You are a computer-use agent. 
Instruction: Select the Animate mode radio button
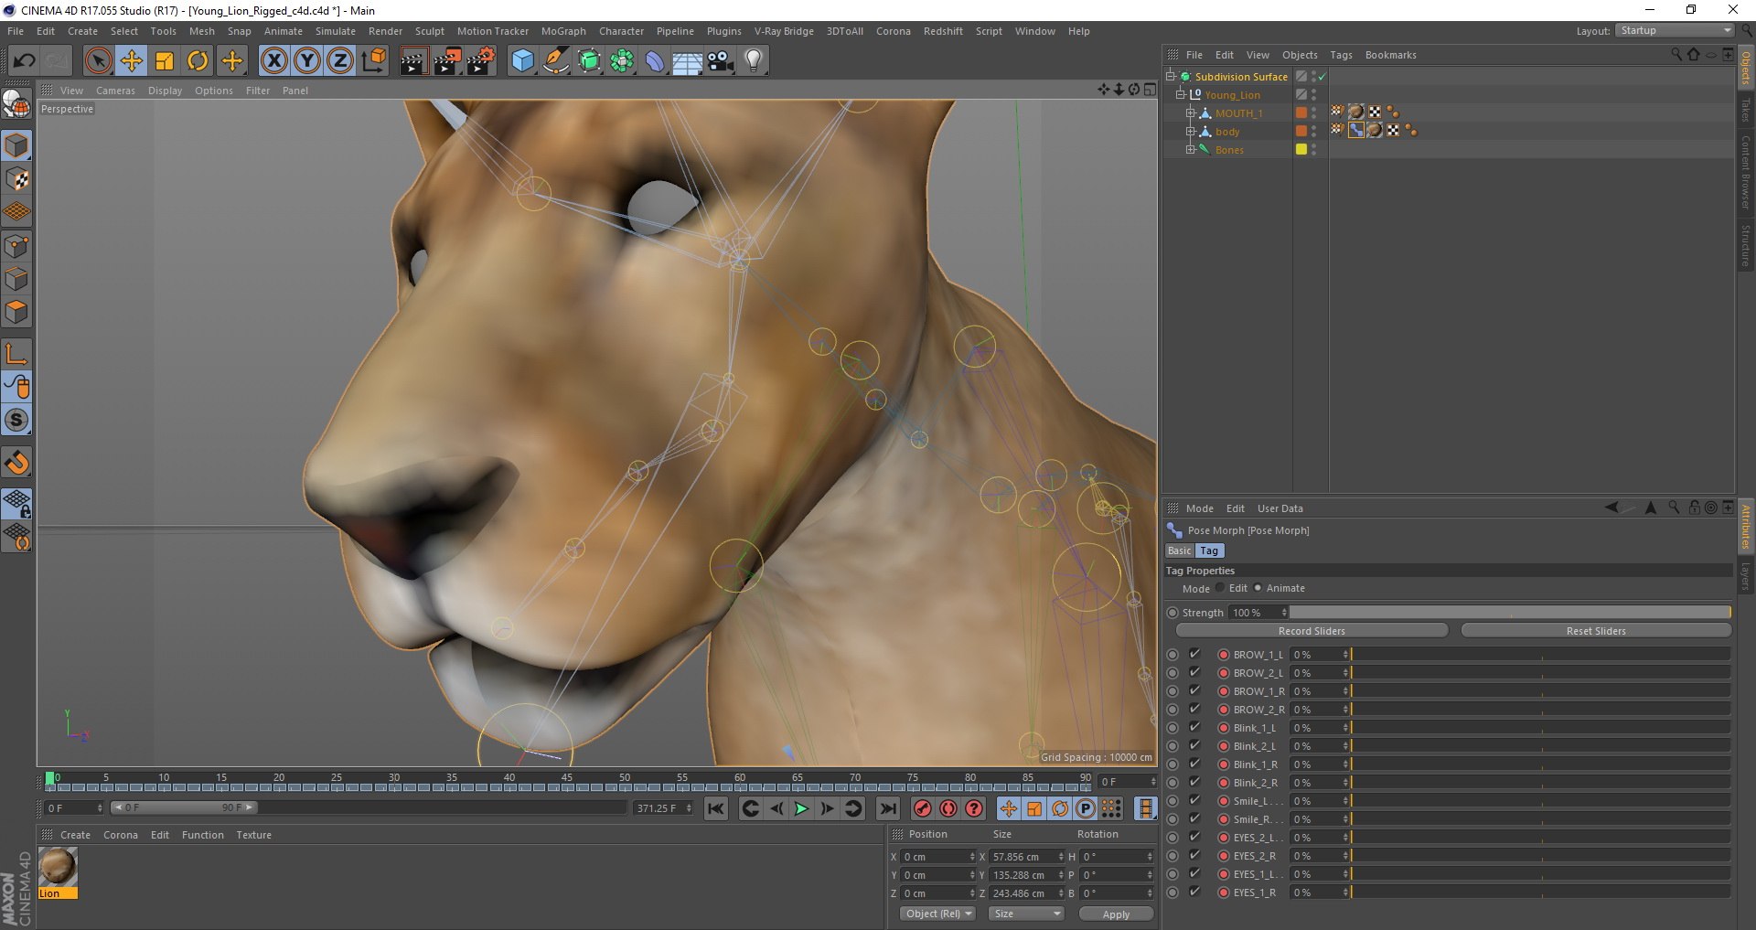[1258, 588]
